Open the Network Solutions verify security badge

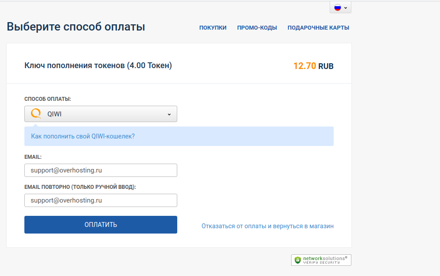pyautogui.click(x=321, y=260)
